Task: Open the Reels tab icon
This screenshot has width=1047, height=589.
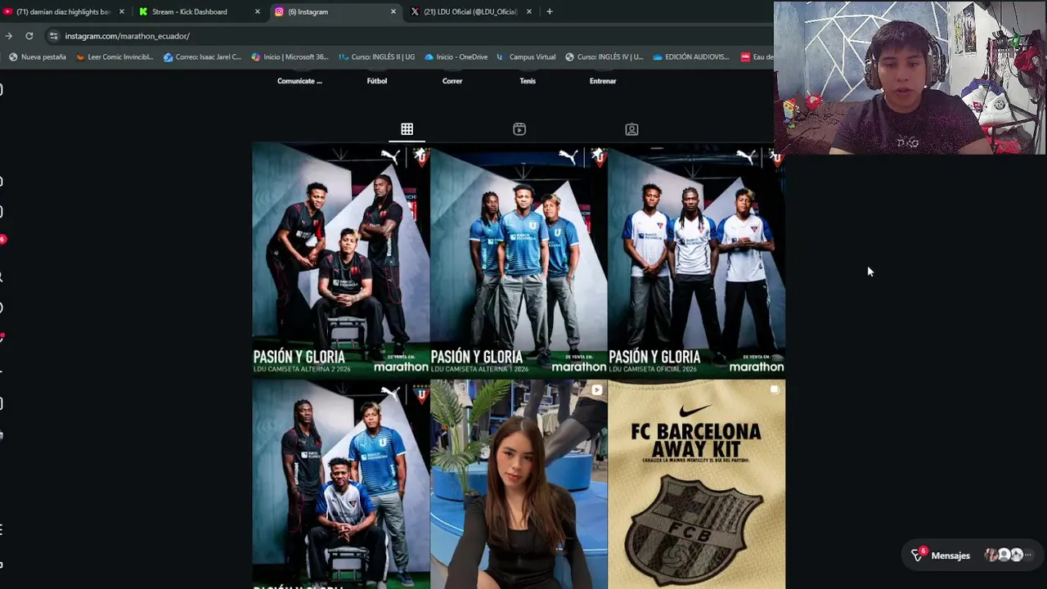Action: pyautogui.click(x=519, y=129)
